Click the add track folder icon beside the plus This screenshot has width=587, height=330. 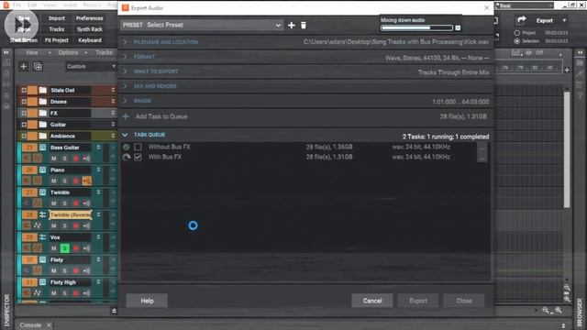click(x=38, y=66)
